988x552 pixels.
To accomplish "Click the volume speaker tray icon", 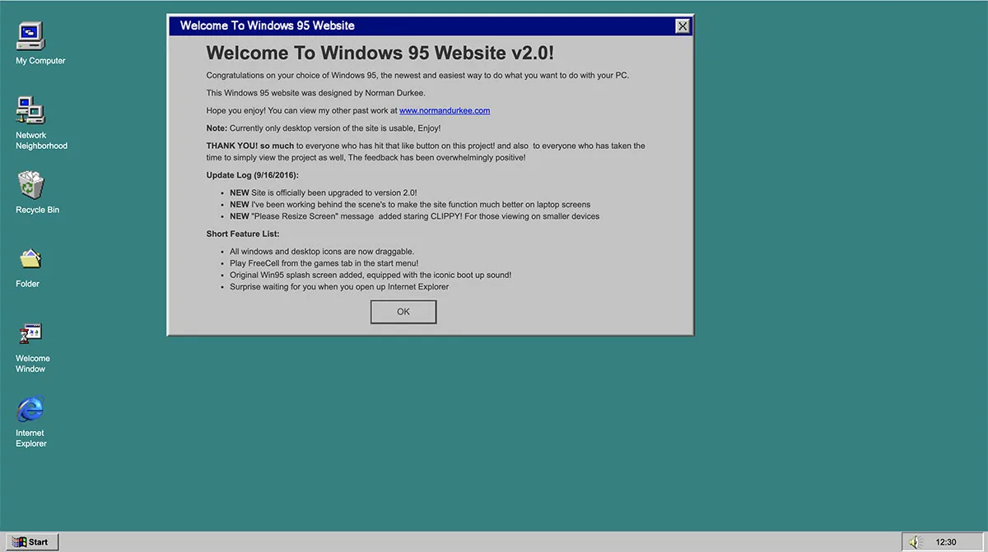I will [x=915, y=541].
